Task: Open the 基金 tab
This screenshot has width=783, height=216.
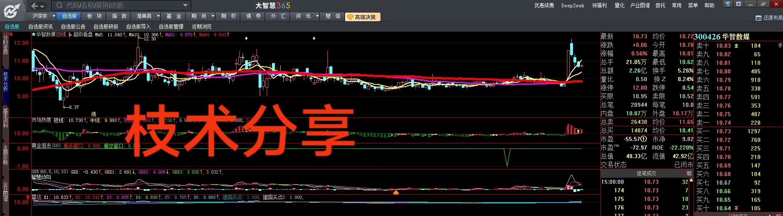Action: pos(174,16)
